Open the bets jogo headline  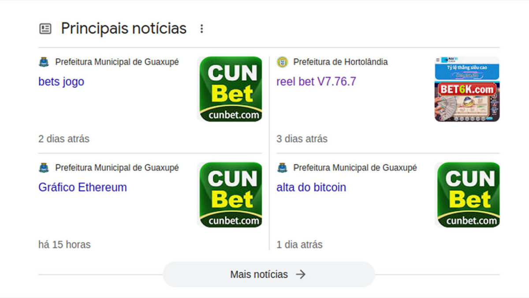(61, 81)
